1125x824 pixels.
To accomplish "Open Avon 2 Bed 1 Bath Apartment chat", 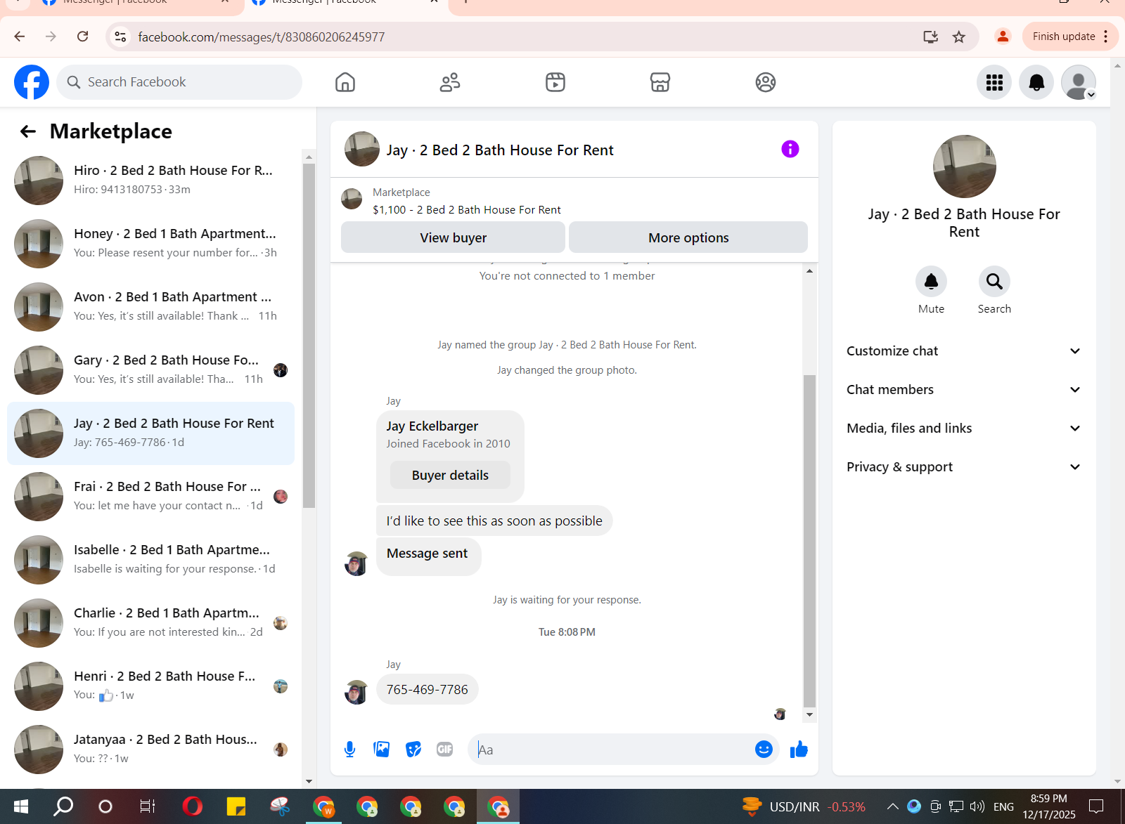I will [x=150, y=307].
